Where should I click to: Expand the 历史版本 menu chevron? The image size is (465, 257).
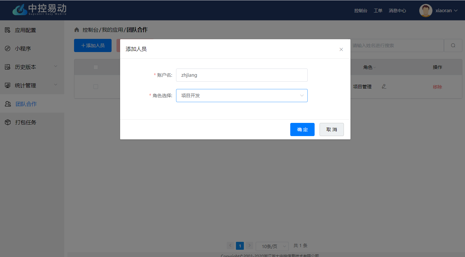coord(56,67)
